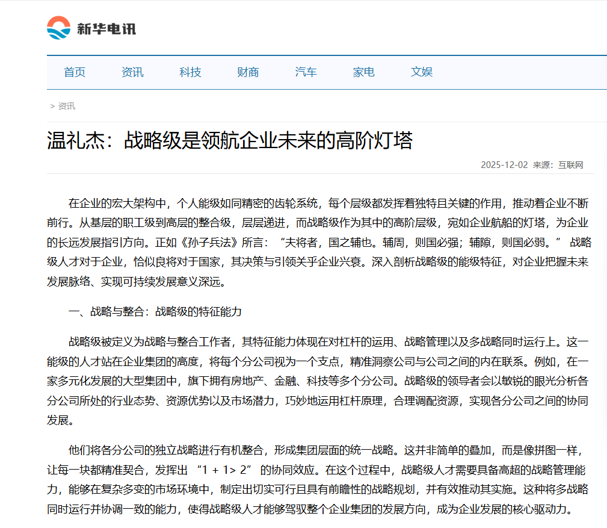
Task: Click the 新华电讯 wave logo icon
Action: pyautogui.click(x=58, y=26)
